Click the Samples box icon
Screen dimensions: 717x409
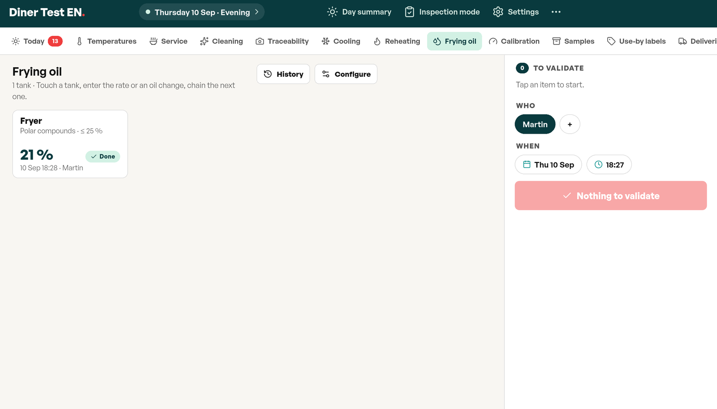click(x=557, y=41)
